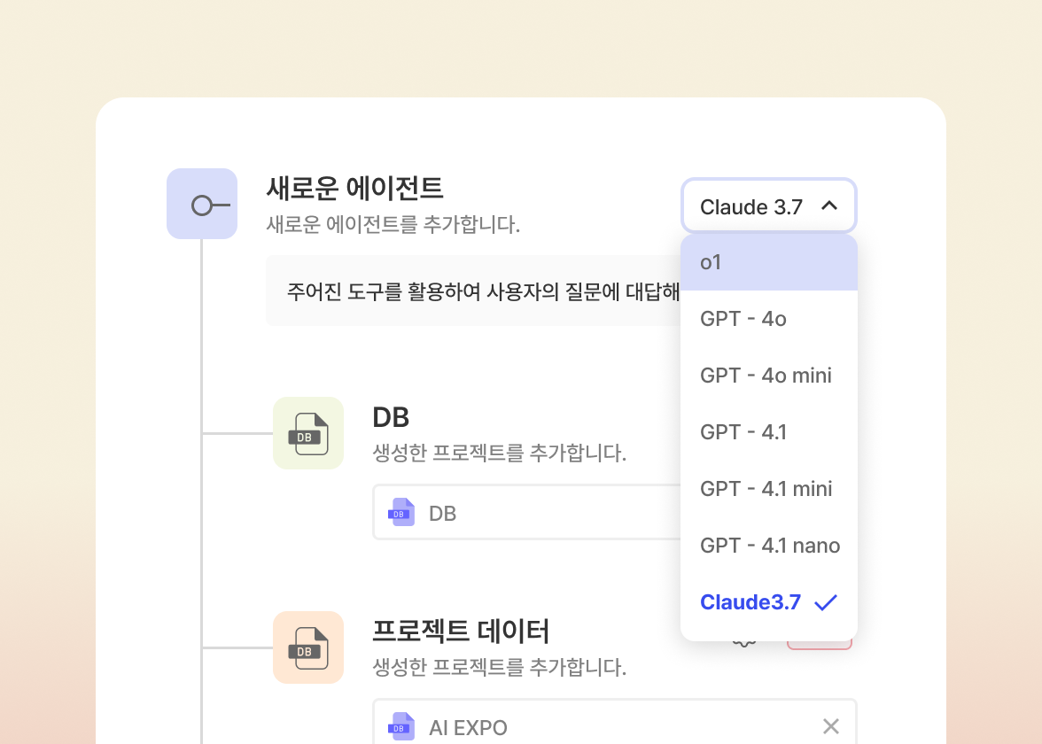
Task: Select GPT - 4.1 mini model
Action: tap(769, 488)
